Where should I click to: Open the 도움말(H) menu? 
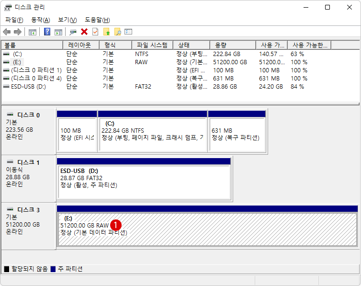pyautogui.click(x=97, y=20)
